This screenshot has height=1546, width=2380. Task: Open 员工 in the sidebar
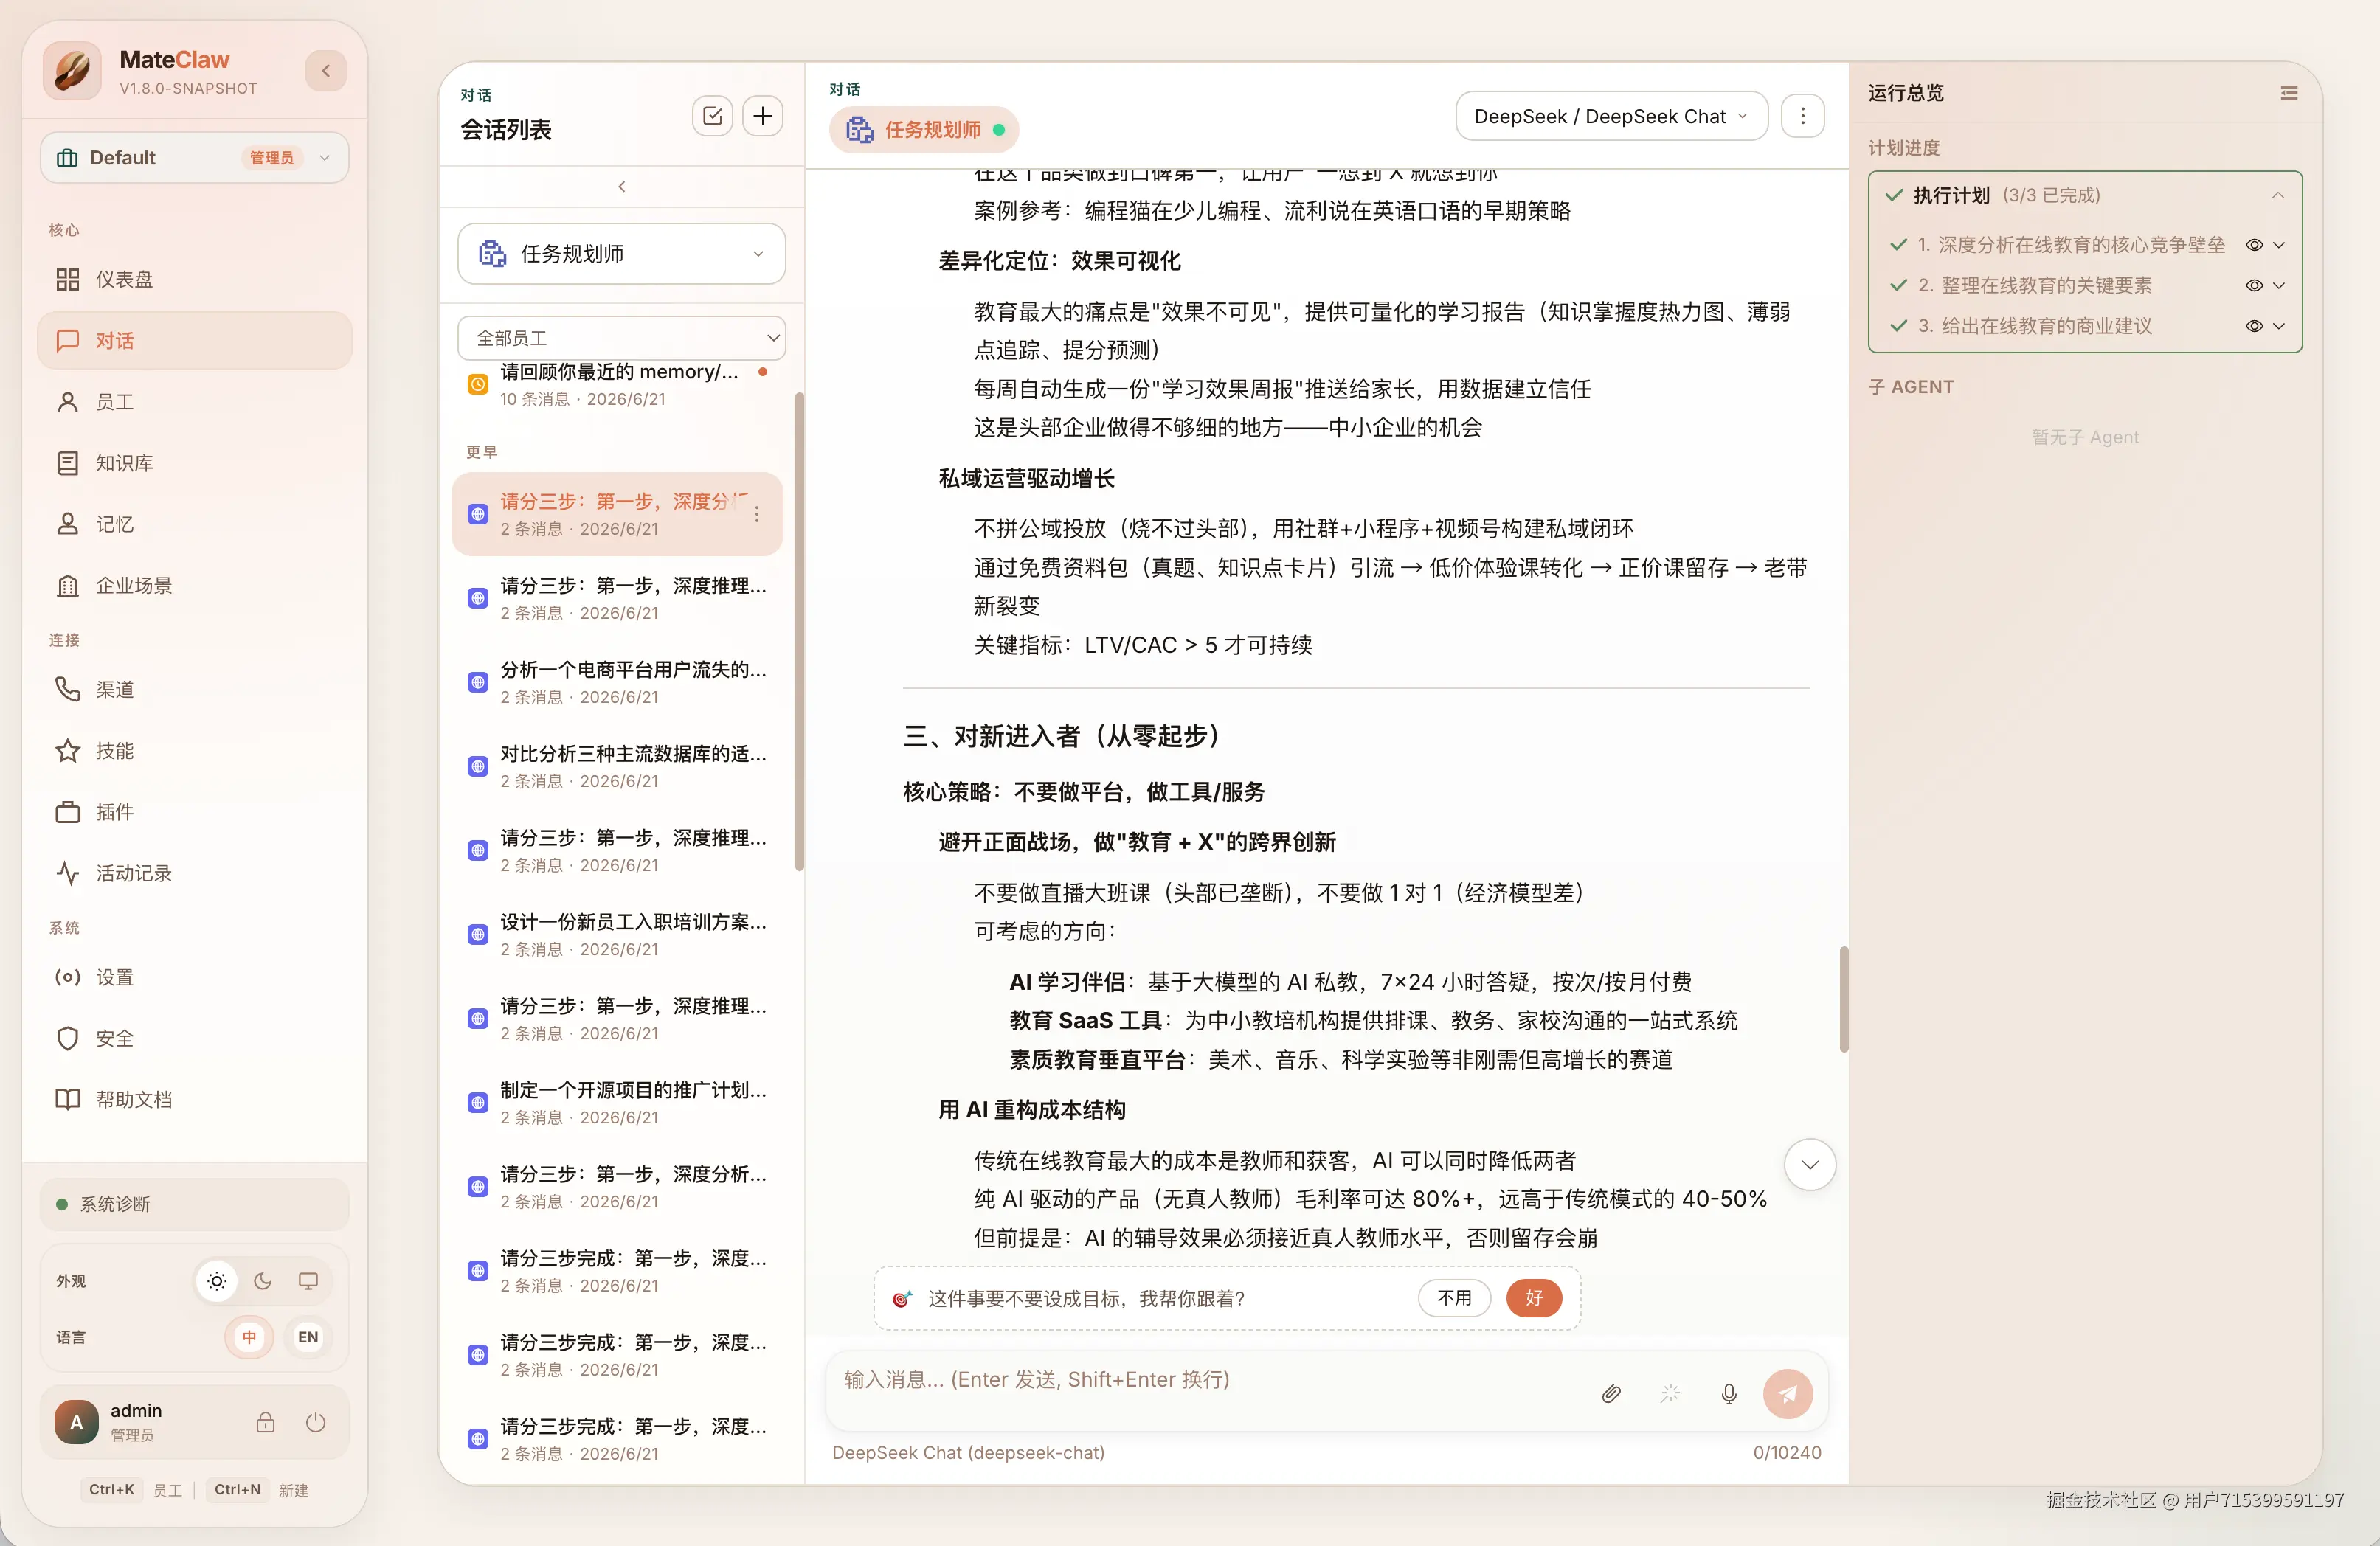tap(194, 402)
